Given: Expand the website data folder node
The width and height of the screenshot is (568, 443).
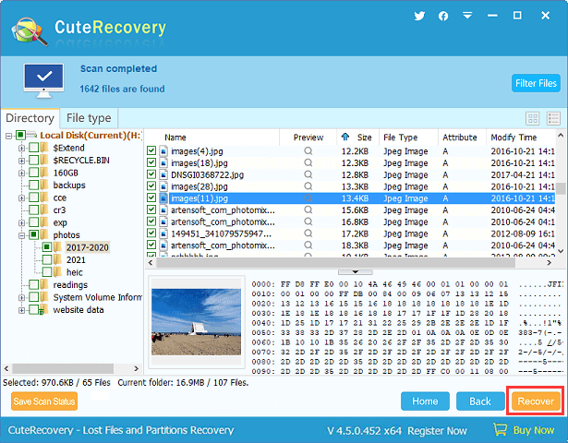Looking at the screenshot, I should (x=22, y=310).
